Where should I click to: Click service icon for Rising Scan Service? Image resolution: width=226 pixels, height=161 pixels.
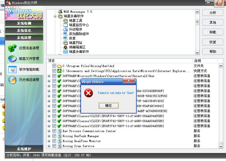point(59,146)
